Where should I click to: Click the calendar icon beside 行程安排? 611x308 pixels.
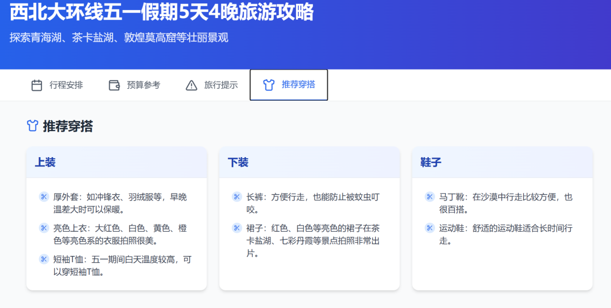(x=37, y=85)
